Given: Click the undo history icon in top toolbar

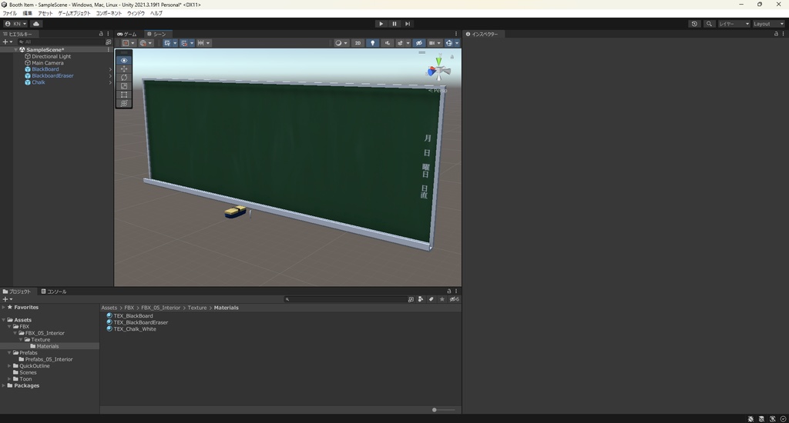Looking at the screenshot, I should point(694,24).
